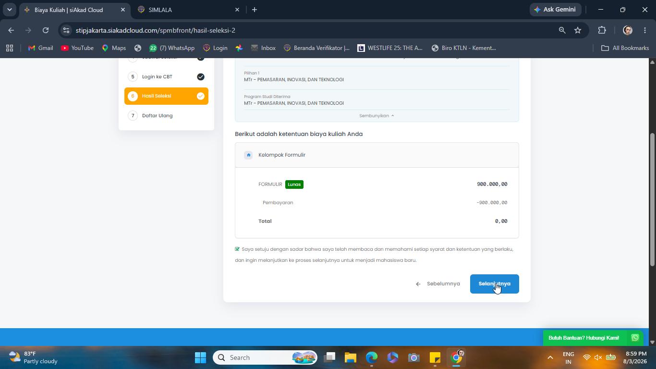This screenshot has height=369, width=656.
Task: Click the WhatsApp help icon button
Action: point(635,338)
